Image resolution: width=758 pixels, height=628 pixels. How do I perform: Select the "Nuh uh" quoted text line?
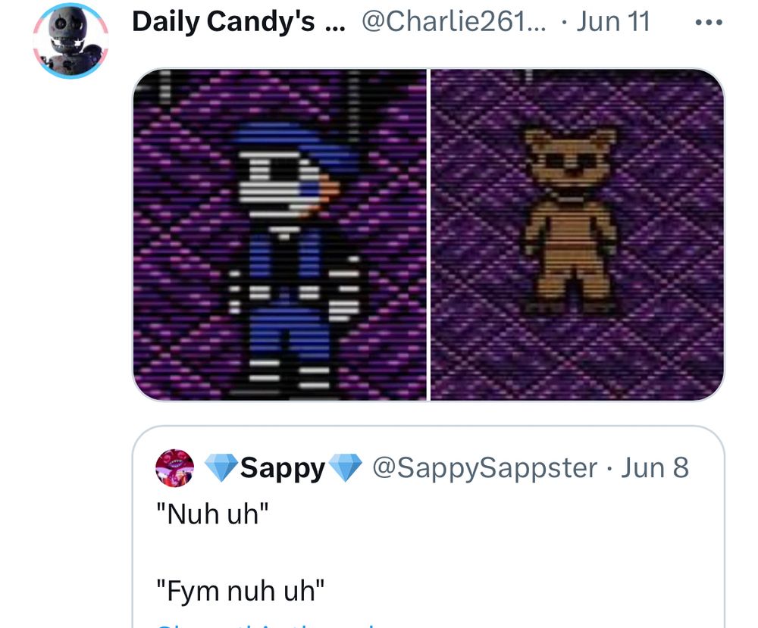[212, 514]
